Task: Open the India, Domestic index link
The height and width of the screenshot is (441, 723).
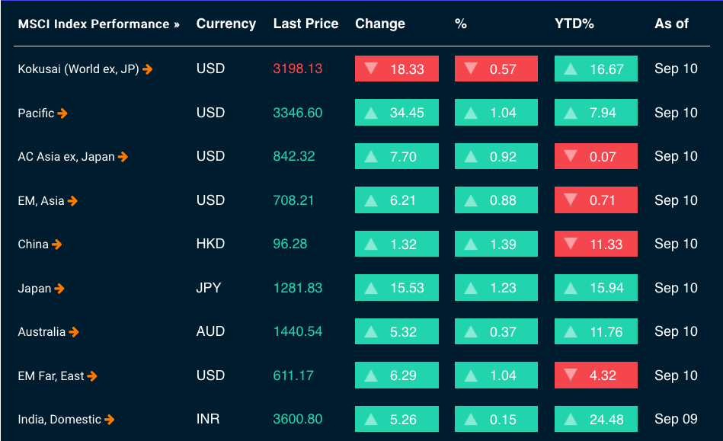Action: (59, 420)
